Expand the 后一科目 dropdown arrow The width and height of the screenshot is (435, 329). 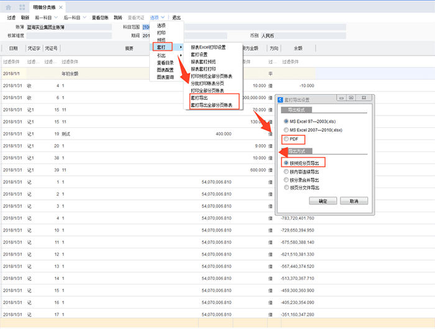[85, 17]
